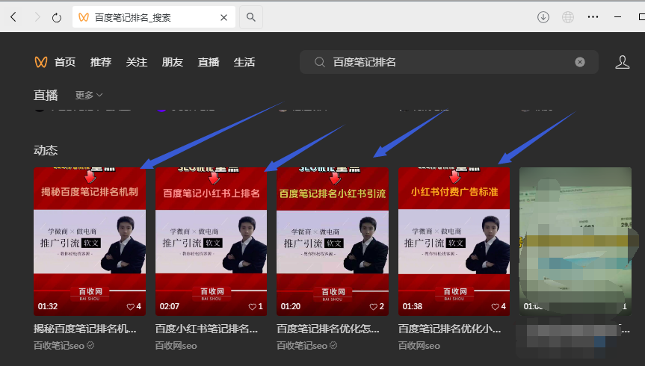Like the 02:07 video via heart icon
The image size is (645, 366).
252,307
